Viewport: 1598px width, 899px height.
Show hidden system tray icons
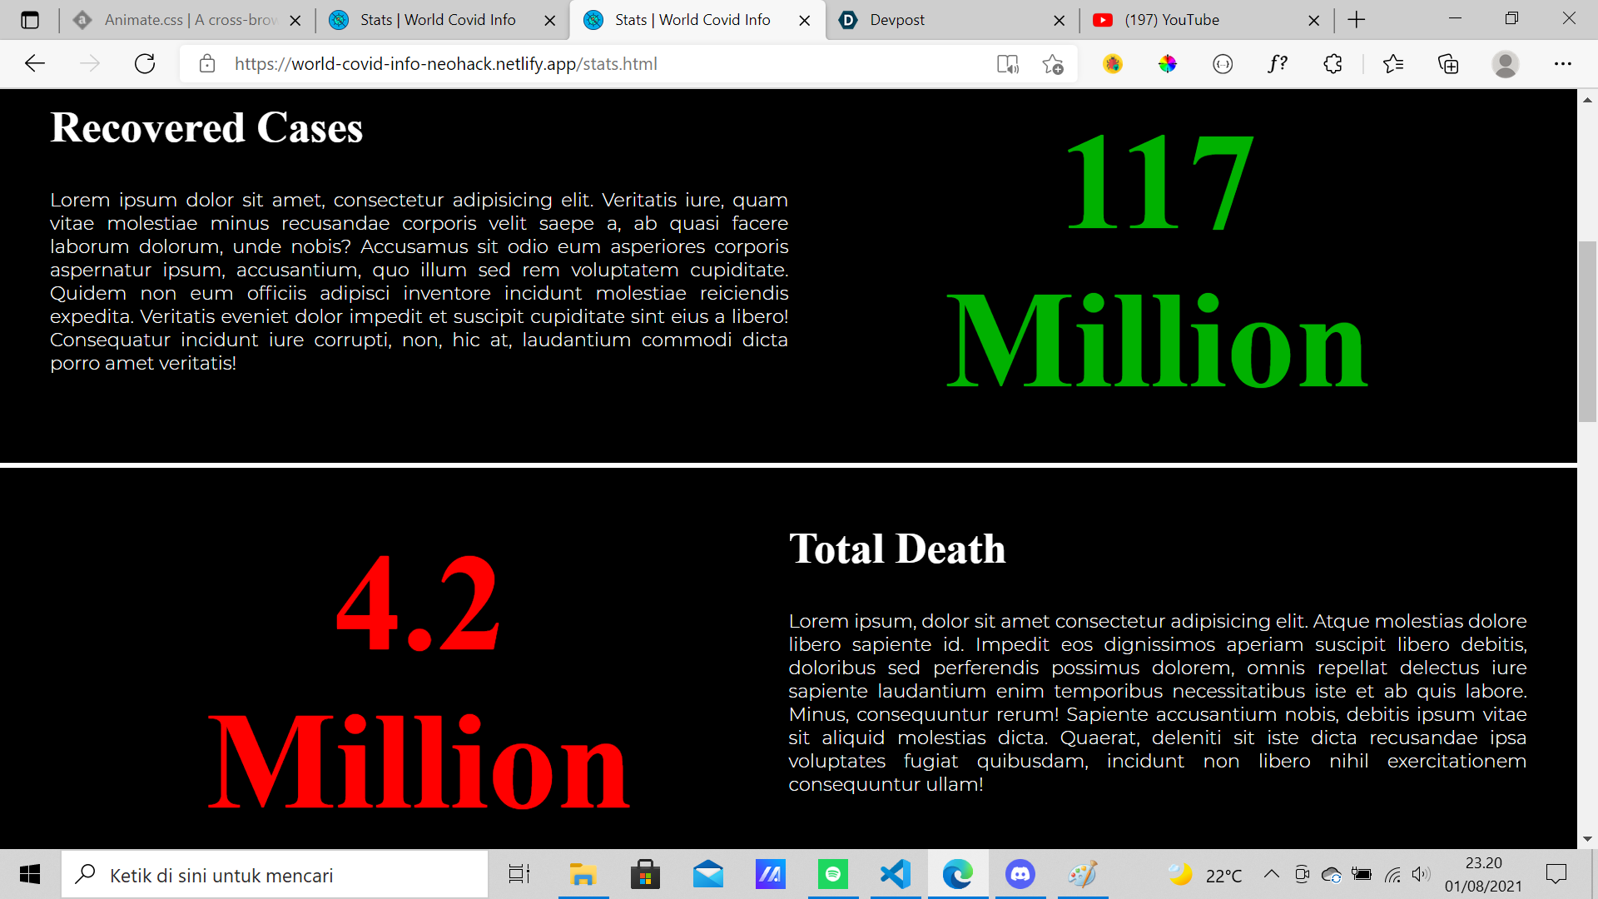pos(1271,874)
